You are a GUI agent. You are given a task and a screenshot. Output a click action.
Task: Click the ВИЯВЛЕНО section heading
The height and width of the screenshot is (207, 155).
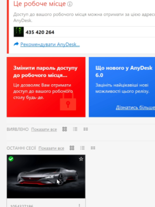tap(18, 129)
